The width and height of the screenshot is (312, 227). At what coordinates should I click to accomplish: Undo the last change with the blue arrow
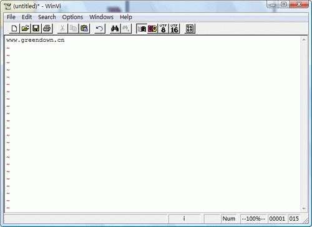(x=100, y=29)
